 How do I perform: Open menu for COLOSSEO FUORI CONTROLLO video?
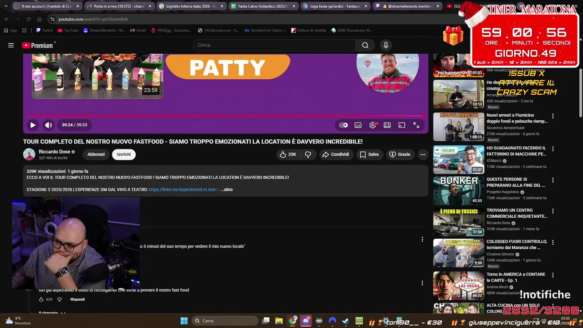tap(553, 242)
